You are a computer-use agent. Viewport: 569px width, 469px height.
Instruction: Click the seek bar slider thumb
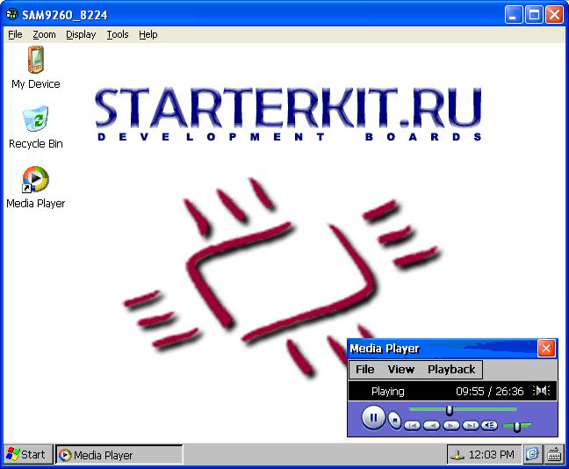pos(450,410)
